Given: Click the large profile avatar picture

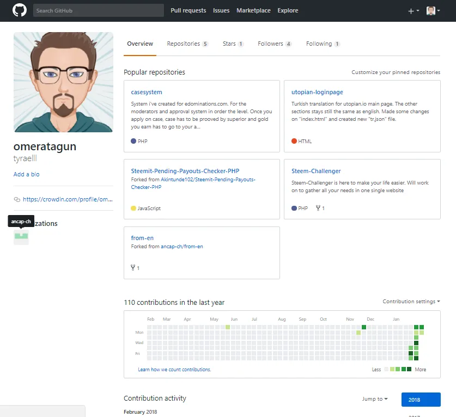Looking at the screenshot, I should coord(63,82).
